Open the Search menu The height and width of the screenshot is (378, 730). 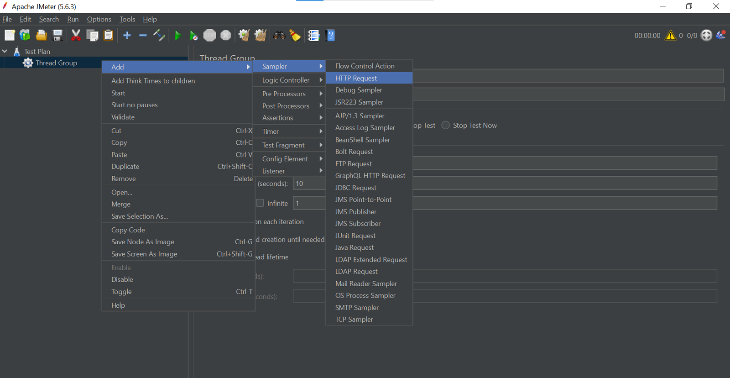49,19
